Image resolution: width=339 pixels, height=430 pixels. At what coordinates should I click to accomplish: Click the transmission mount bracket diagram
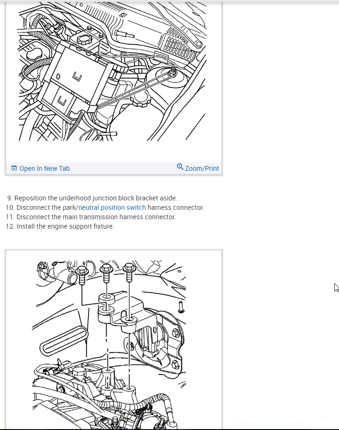pos(110,345)
